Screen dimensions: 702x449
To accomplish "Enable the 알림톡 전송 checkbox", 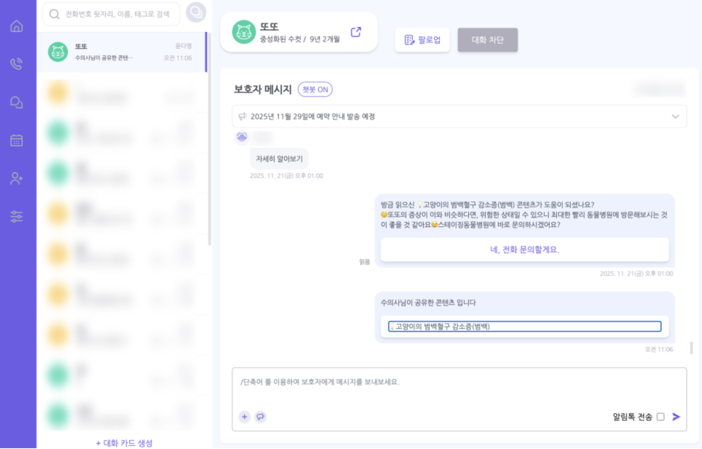I will click(x=660, y=416).
